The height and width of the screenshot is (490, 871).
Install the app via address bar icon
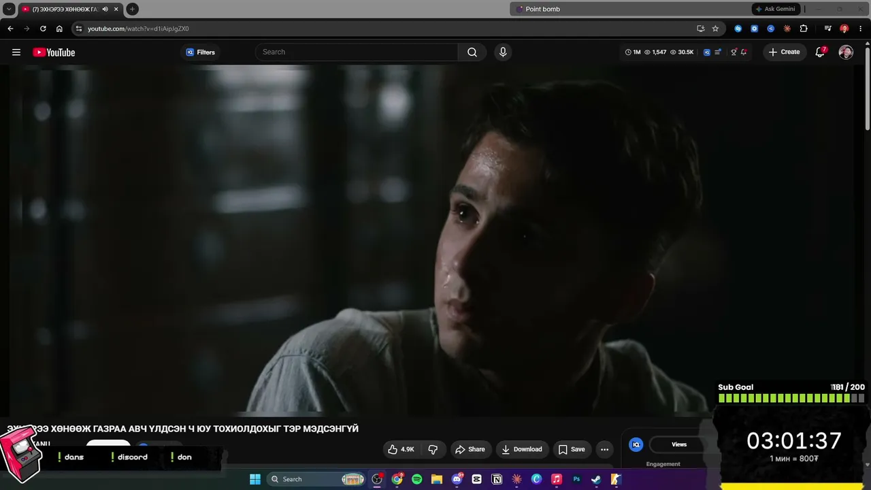[700, 29]
